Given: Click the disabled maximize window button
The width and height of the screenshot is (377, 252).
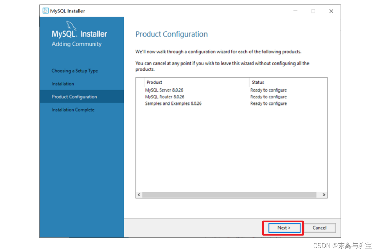Looking at the screenshot, I should pyautogui.click(x=313, y=11).
